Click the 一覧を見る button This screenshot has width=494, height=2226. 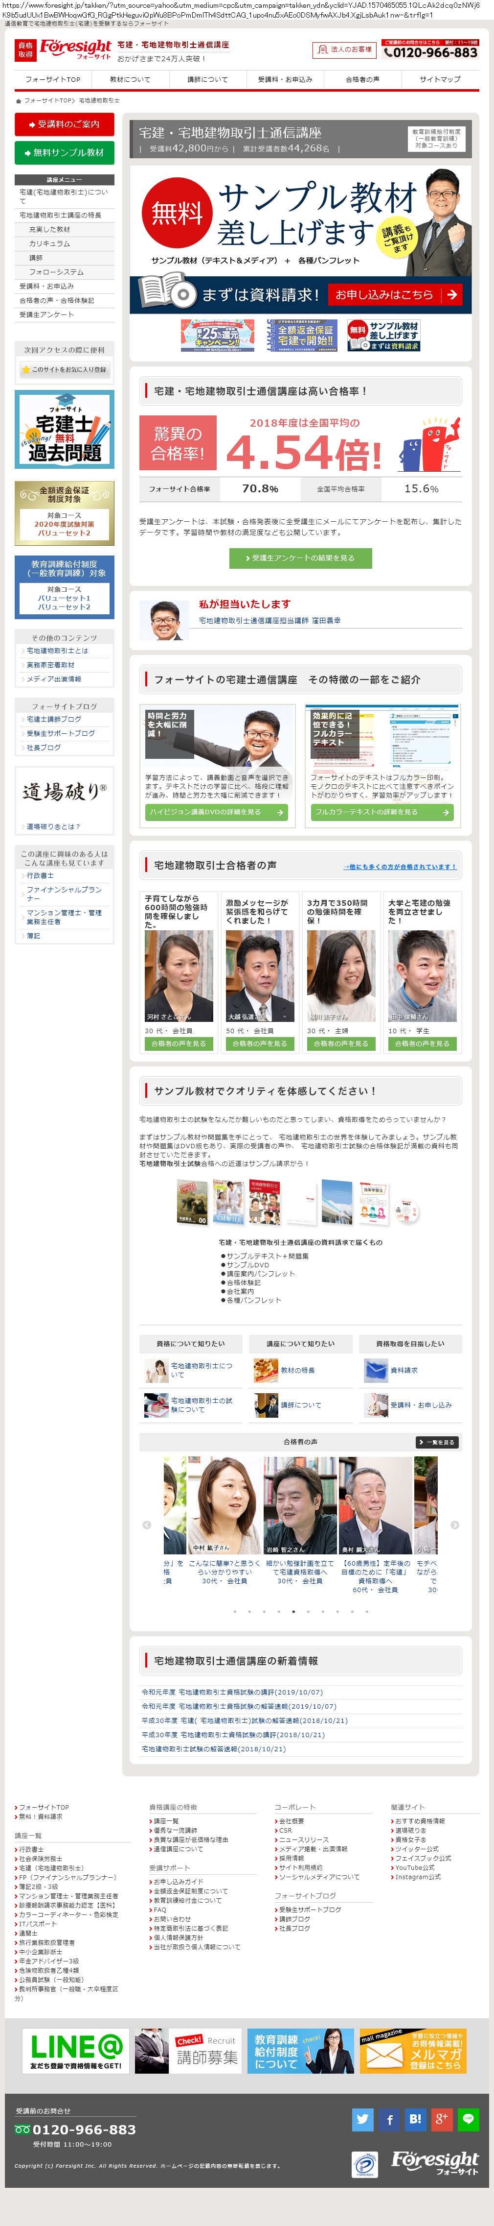point(437,1442)
